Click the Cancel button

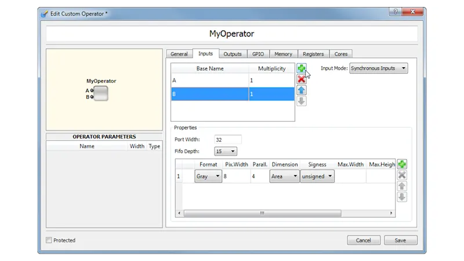[x=364, y=240]
